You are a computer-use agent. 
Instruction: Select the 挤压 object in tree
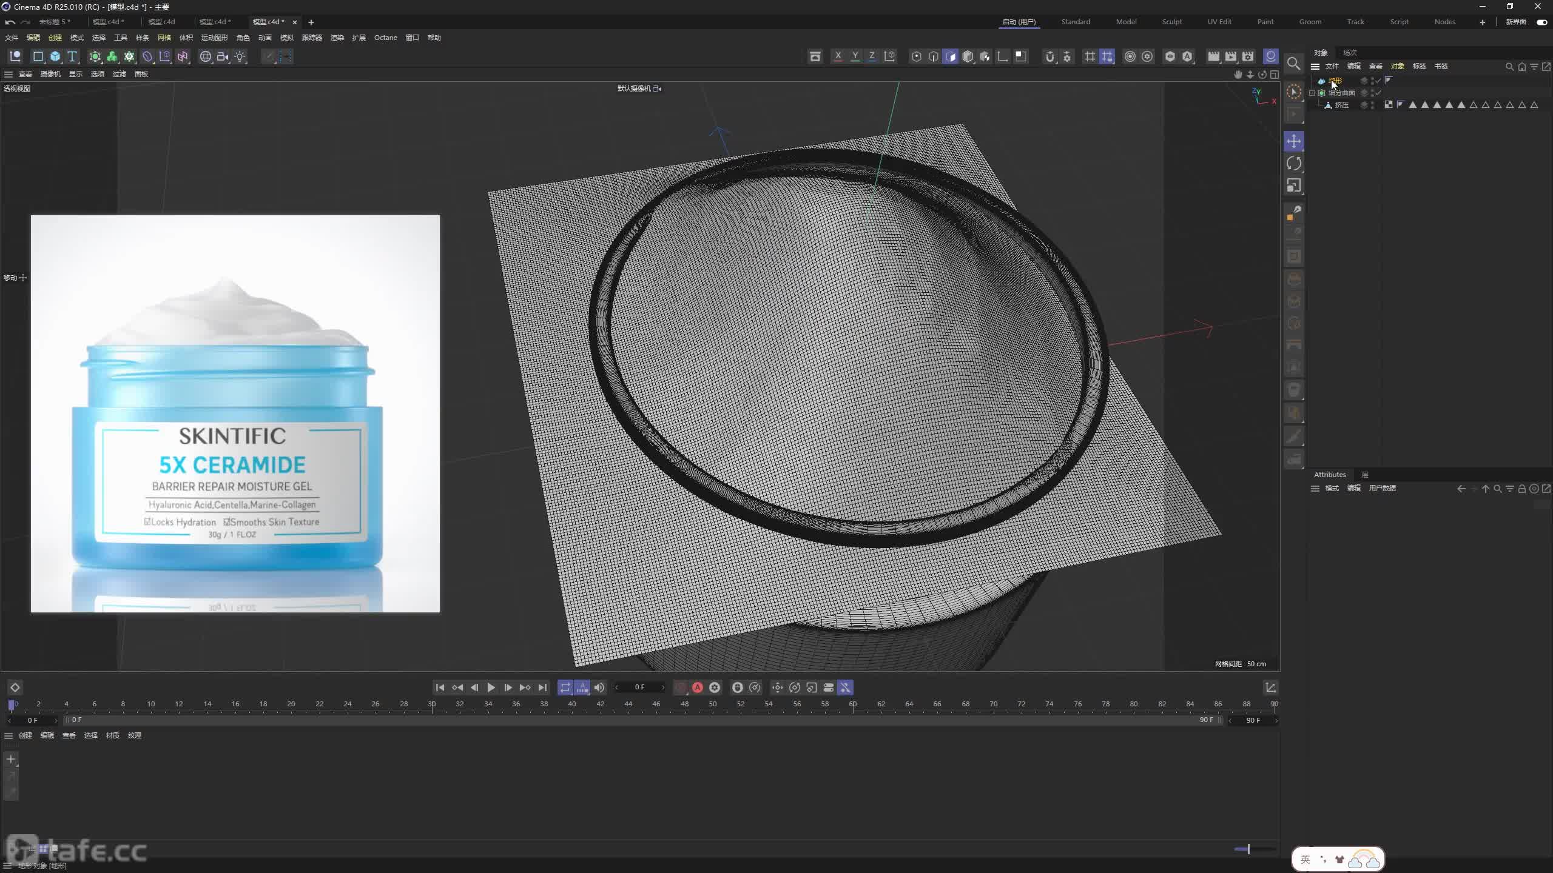tap(1341, 105)
